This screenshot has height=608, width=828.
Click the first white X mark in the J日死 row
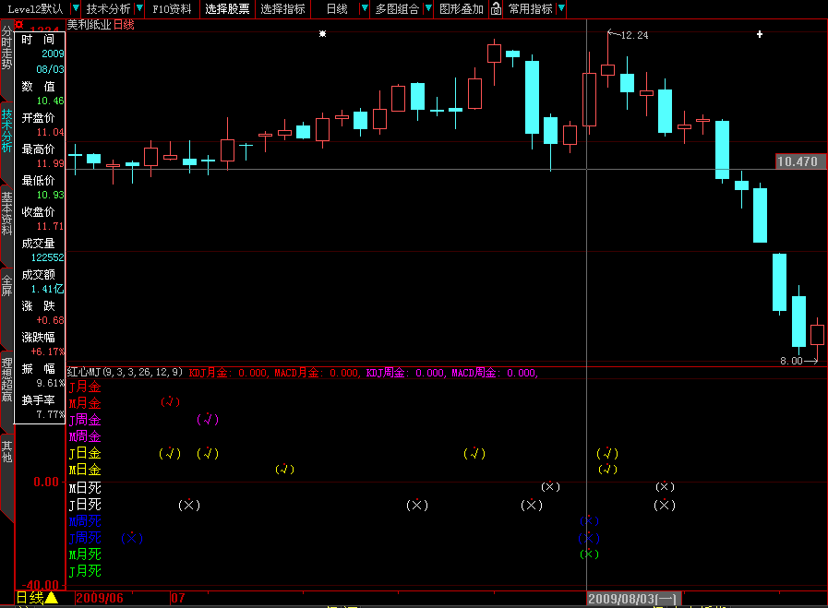[x=189, y=505]
